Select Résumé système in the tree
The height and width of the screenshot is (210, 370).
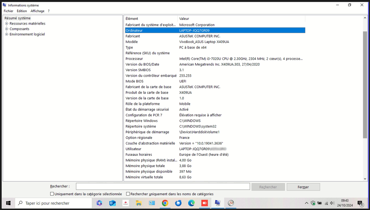[17, 18]
